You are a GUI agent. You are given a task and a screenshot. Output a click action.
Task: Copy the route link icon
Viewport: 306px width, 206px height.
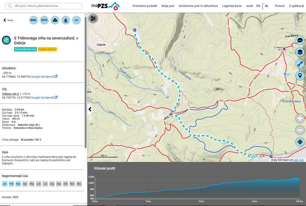click(76, 20)
